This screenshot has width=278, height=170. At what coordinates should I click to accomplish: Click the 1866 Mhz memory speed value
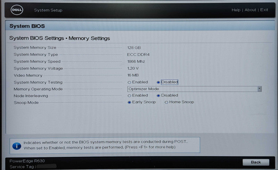[136, 61]
